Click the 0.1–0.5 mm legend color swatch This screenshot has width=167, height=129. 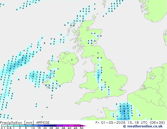point(4,126)
